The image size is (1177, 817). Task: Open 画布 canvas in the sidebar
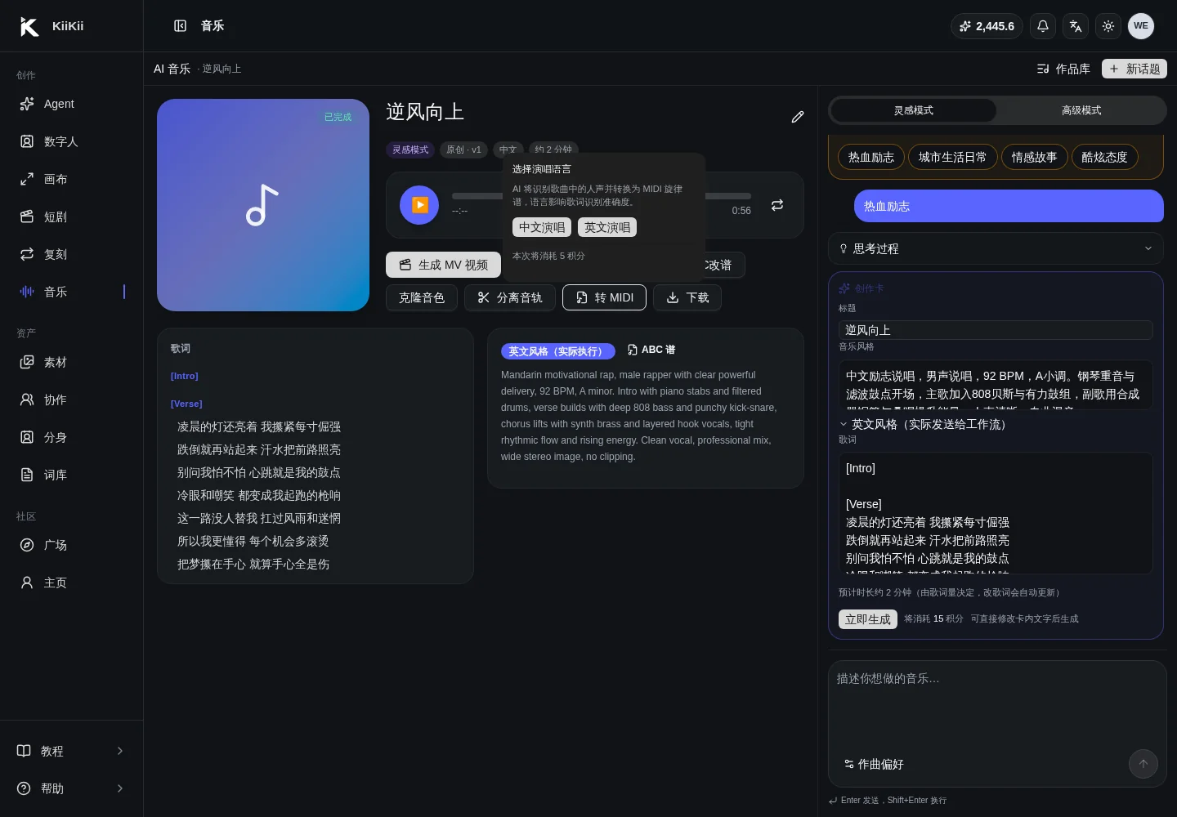[x=71, y=179]
